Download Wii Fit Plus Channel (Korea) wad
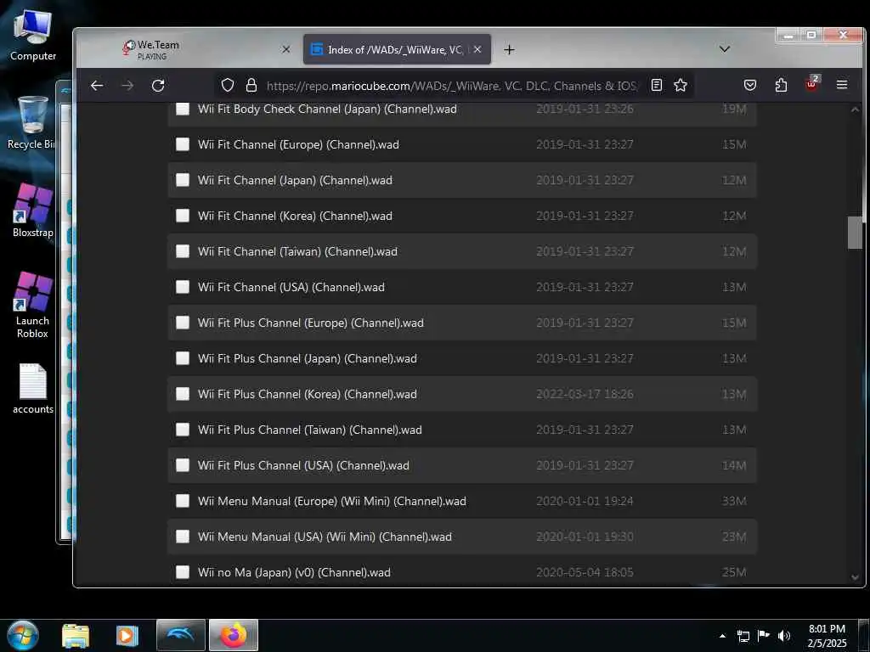 tap(308, 394)
